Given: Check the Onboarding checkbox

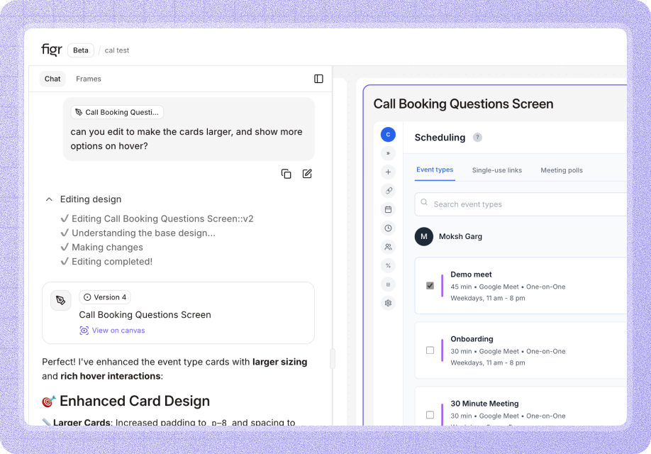Looking at the screenshot, I should point(430,350).
